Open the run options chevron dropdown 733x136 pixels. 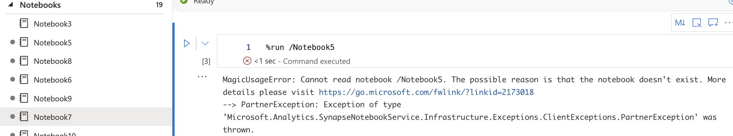click(205, 43)
